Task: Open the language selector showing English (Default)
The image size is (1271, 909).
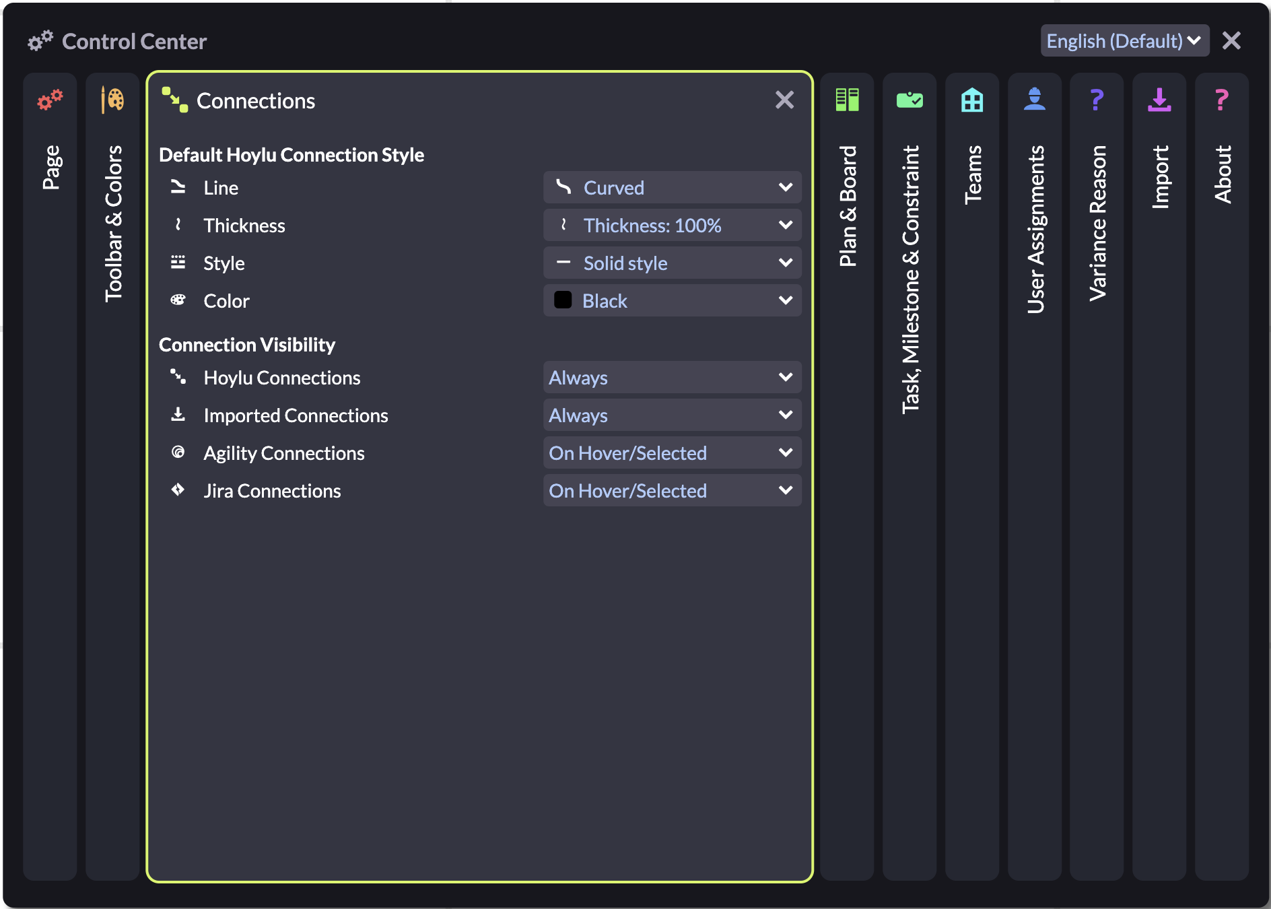Action: (1124, 40)
